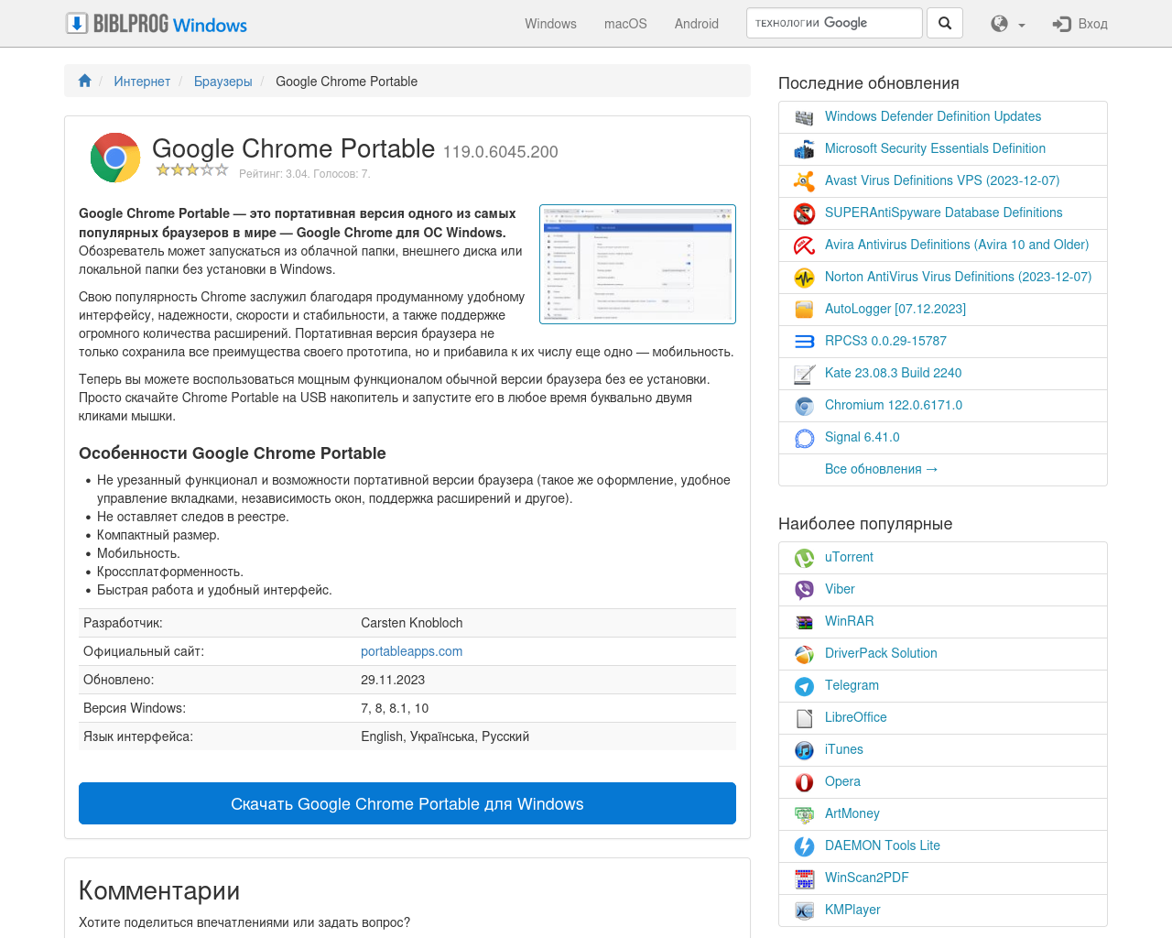Open the WinRAR text link
Screen dimensions: 1172x938
[x=850, y=621]
